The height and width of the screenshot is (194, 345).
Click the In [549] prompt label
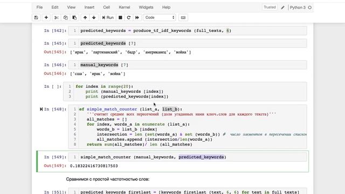55,157
